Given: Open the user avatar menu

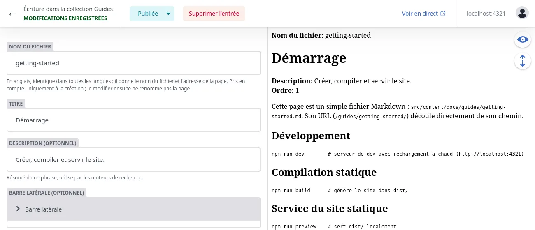Looking at the screenshot, I should (522, 13).
